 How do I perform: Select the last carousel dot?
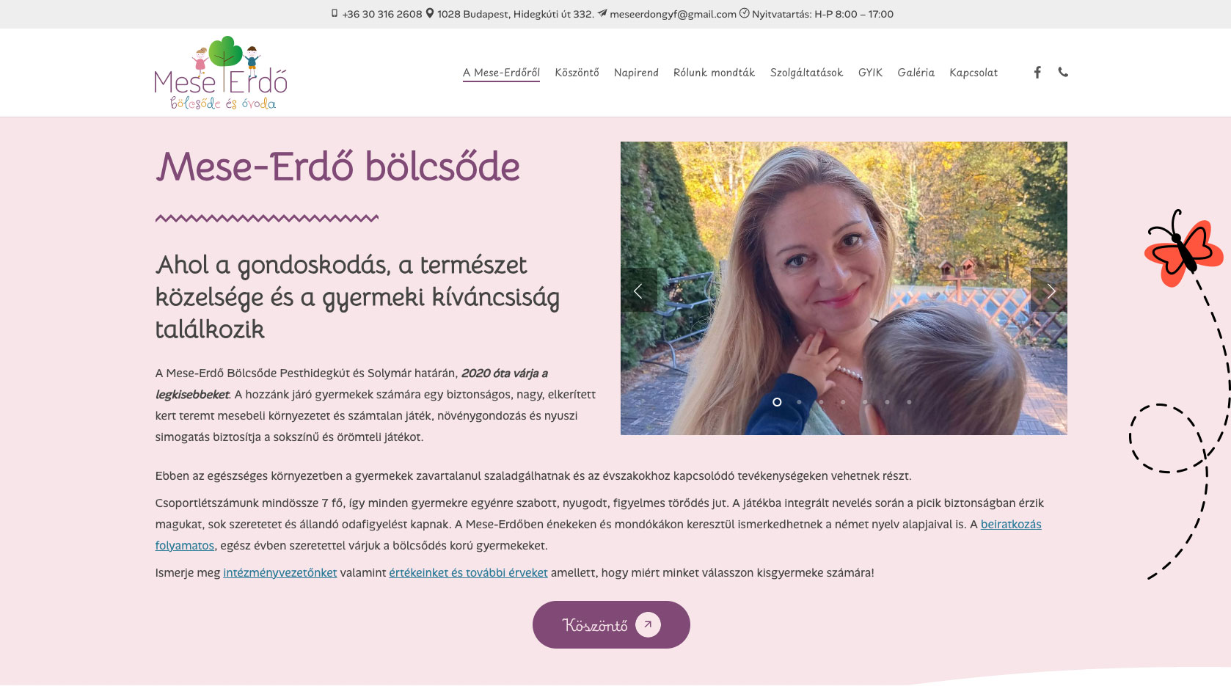pyautogui.click(x=909, y=402)
